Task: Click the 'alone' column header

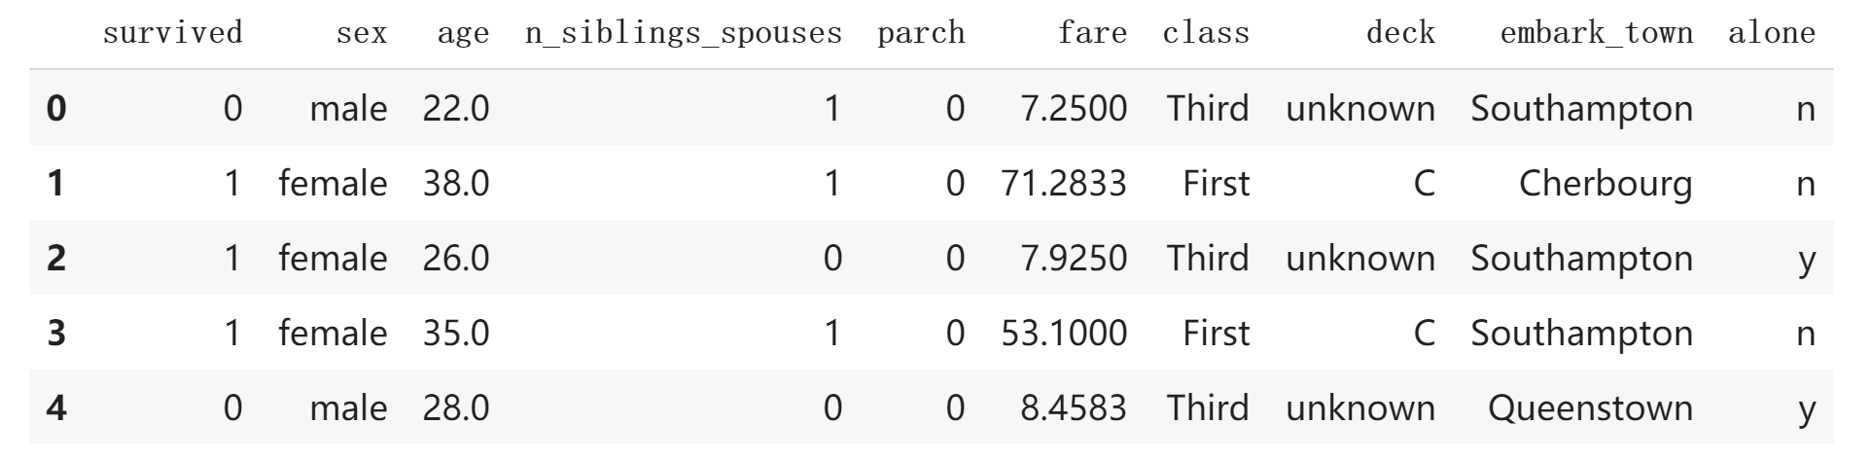Action: 1772,33
